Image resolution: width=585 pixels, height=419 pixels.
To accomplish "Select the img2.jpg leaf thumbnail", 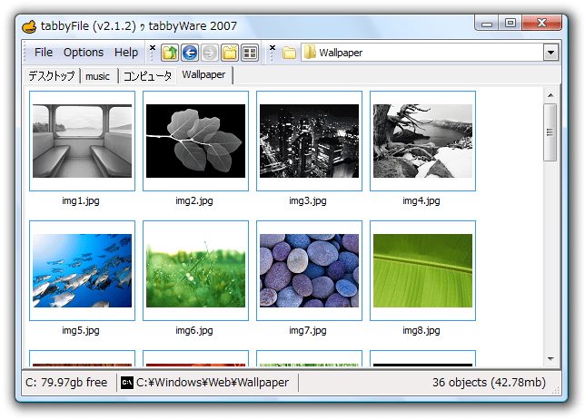I will point(196,141).
